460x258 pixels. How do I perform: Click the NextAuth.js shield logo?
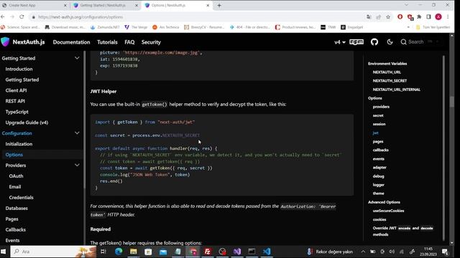(5, 42)
